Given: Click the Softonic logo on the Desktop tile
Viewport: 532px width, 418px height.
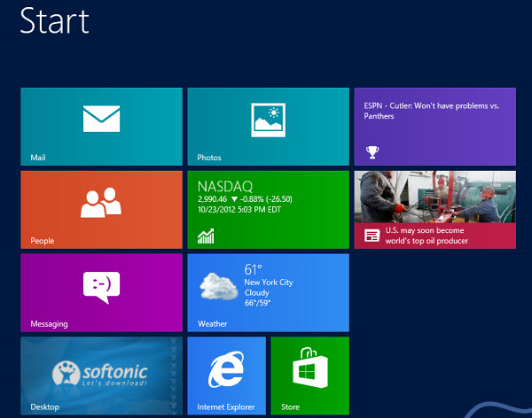Looking at the screenshot, I should [x=100, y=372].
